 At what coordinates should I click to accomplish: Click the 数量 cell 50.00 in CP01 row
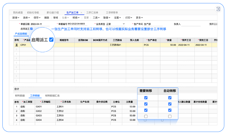(x=169, y=45)
